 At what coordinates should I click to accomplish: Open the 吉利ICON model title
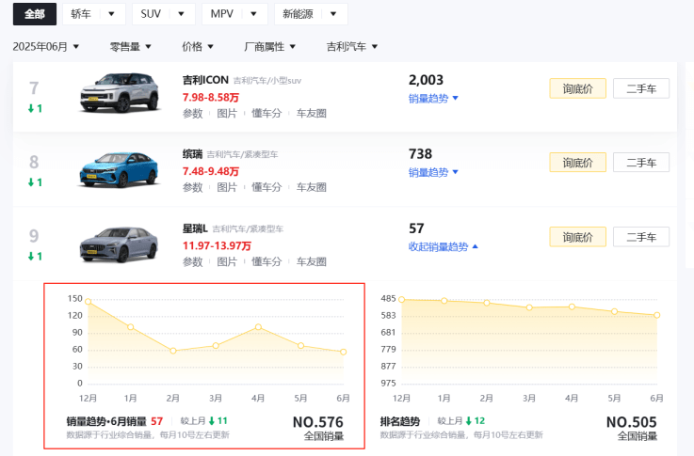[205, 80]
